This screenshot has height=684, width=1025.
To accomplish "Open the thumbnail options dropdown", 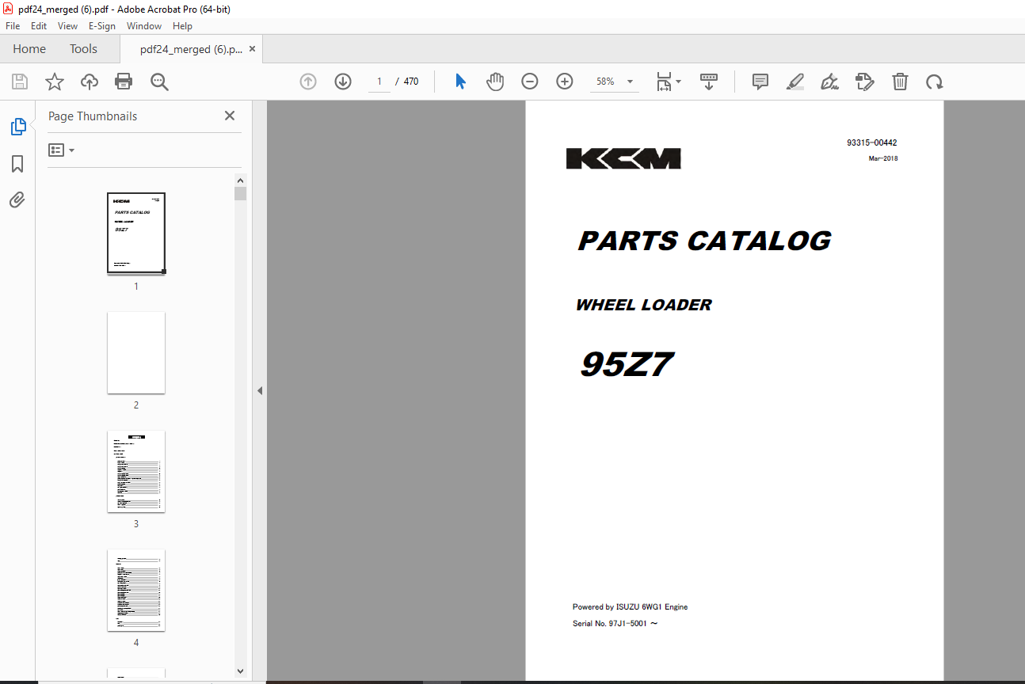I will click(61, 150).
